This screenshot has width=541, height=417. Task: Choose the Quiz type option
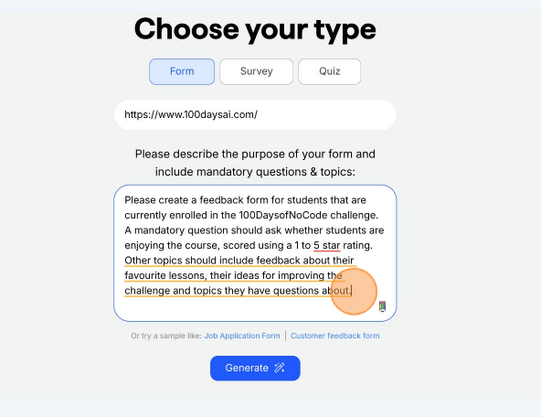coord(330,71)
